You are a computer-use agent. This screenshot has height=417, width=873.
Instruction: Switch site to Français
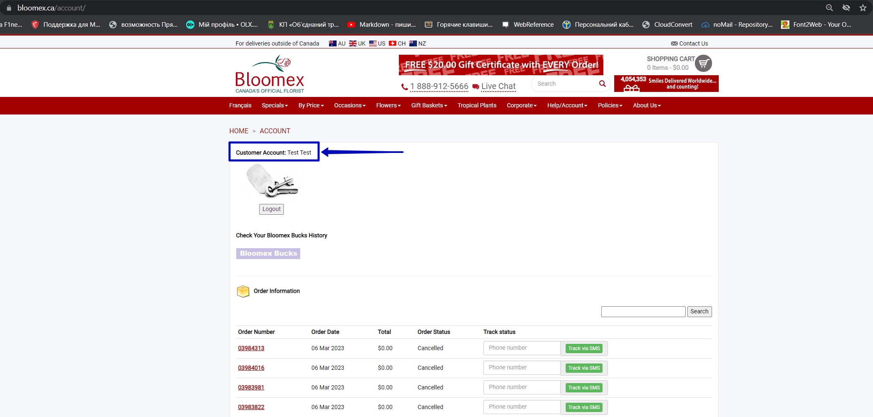(240, 106)
